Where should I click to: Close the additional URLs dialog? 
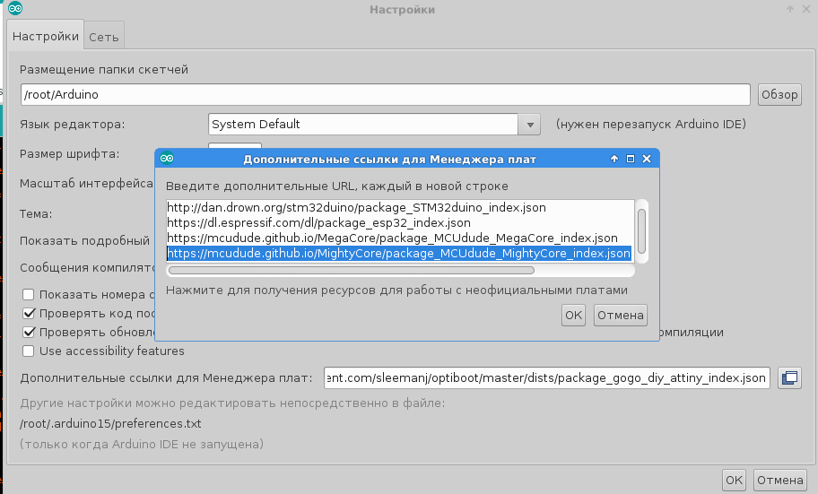(x=646, y=159)
